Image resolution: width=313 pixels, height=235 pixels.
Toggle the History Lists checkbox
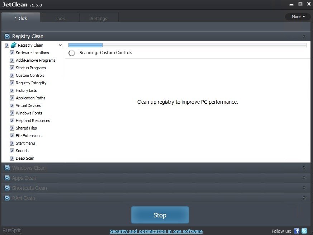(x=12, y=90)
